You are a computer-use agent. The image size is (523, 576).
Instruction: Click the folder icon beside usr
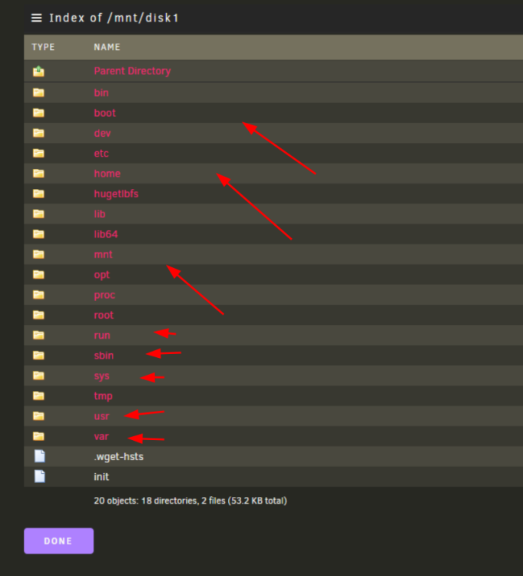(38, 415)
